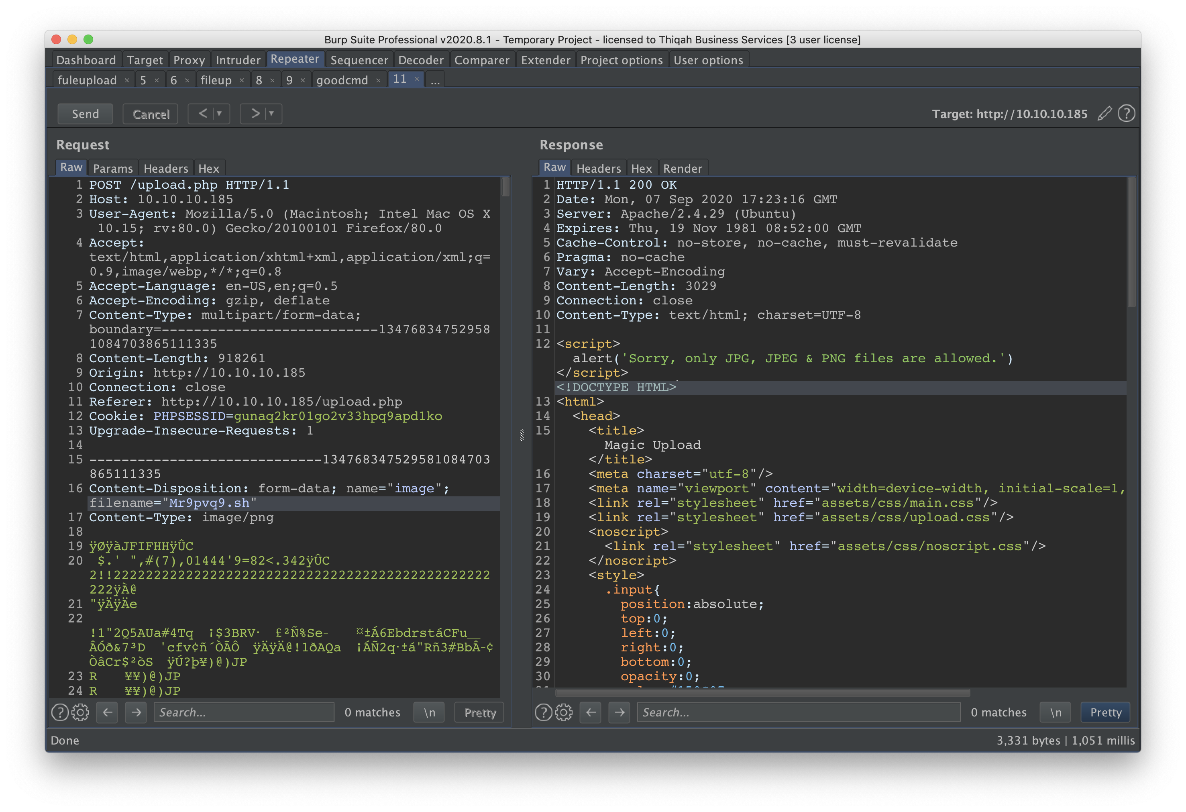1186x812 pixels.
Task: Toggle \n non-printable characters in Response
Action: [1056, 712]
